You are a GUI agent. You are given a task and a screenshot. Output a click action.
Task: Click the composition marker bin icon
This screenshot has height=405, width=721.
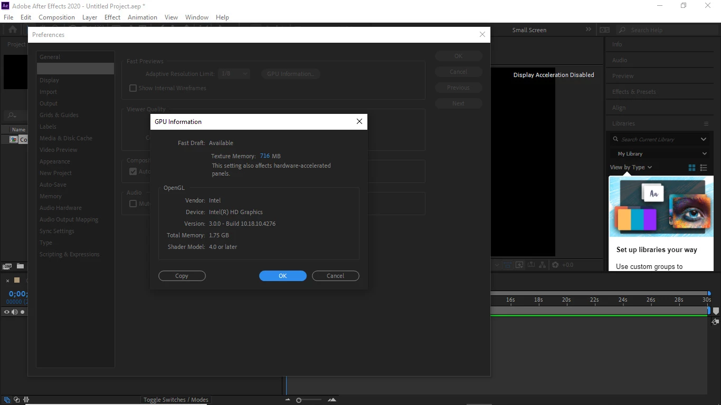click(x=716, y=311)
